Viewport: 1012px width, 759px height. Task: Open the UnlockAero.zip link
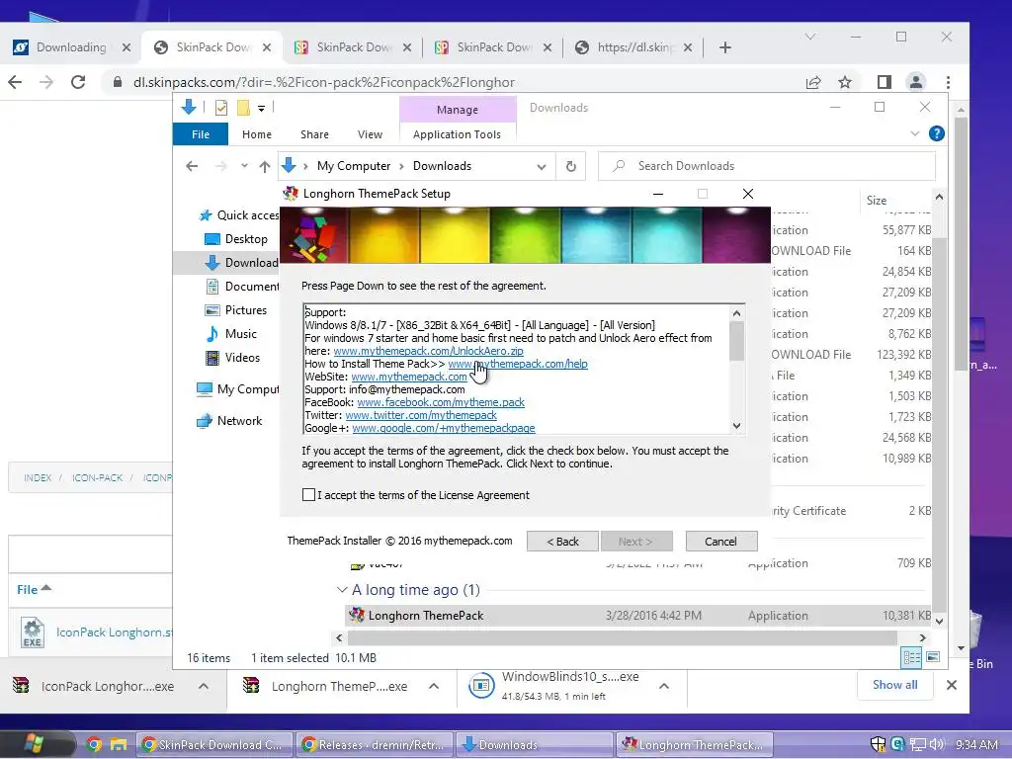428,351
